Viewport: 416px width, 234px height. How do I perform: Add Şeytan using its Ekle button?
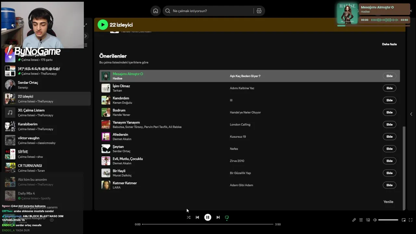point(389,149)
